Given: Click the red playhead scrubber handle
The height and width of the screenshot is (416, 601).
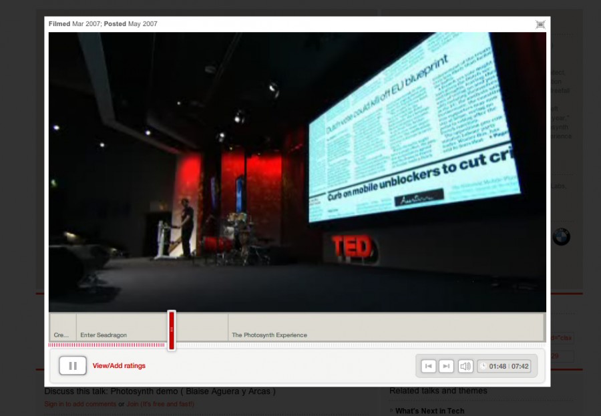Looking at the screenshot, I should point(172,330).
